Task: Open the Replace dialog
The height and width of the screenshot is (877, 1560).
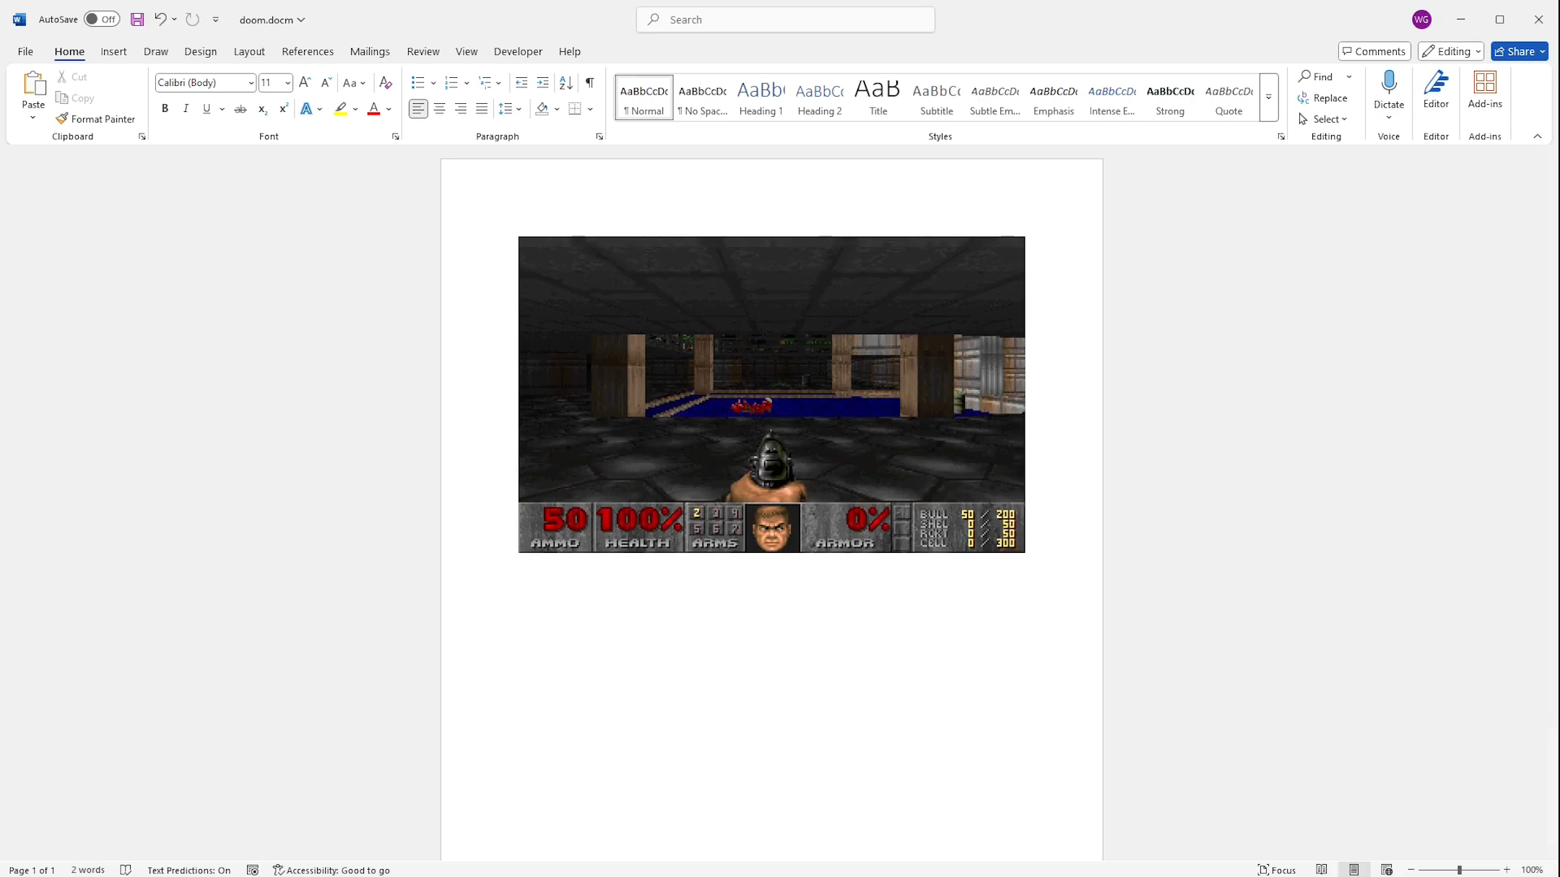Action: pos(1330,97)
